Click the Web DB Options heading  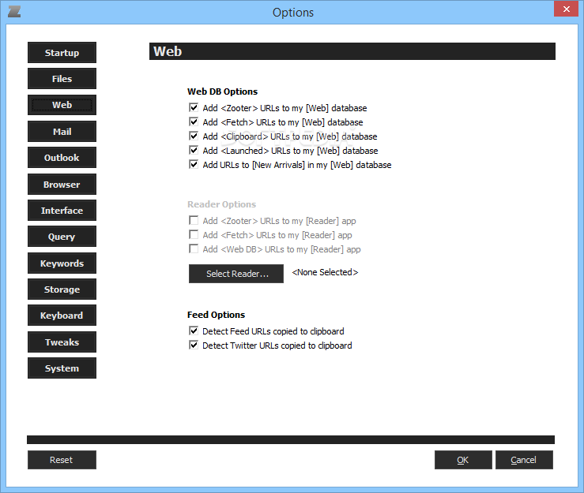[x=222, y=92]
